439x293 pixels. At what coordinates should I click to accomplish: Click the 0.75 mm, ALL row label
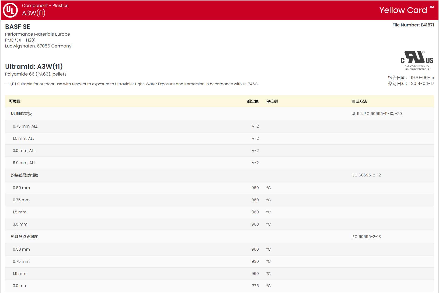[x=25, y=126]
